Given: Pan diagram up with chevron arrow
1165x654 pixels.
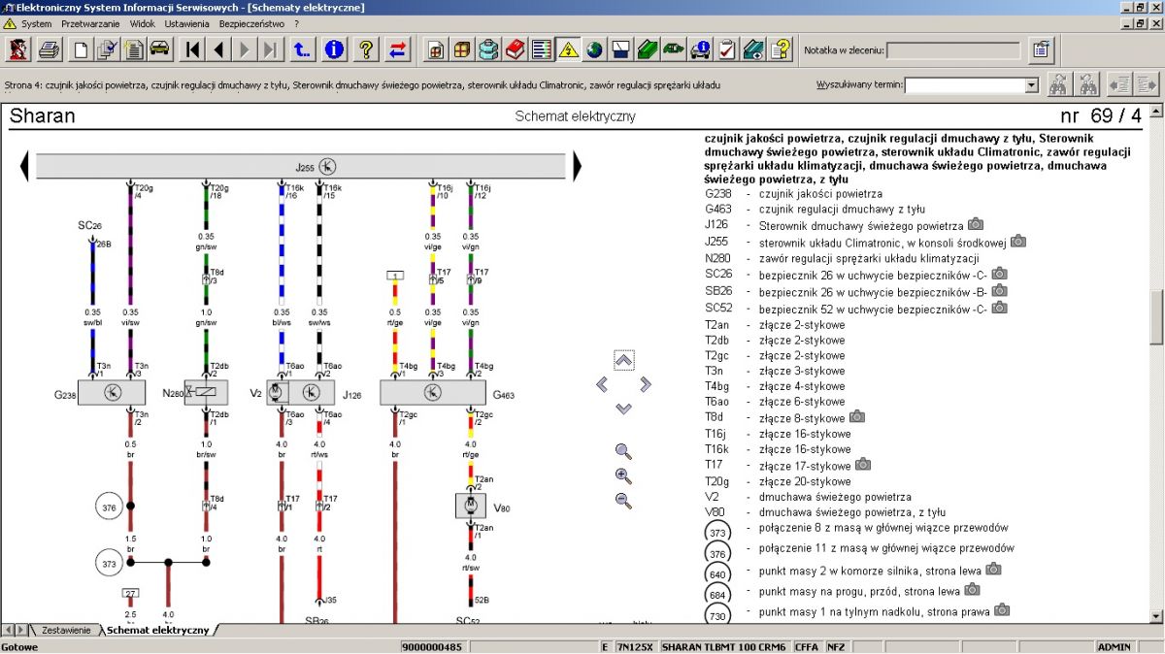Looking at the screenshot, I should pyautogui.click(x=624, y=360).
